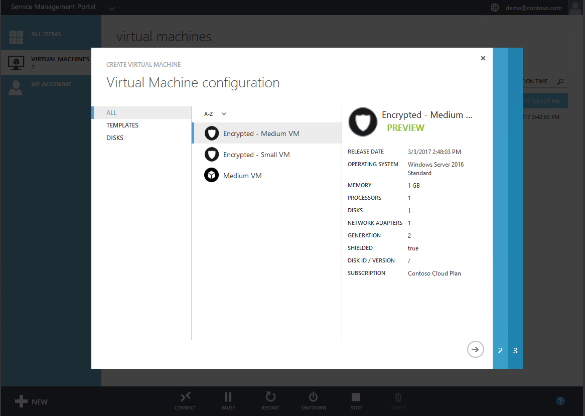Viewport: 585px width, 416px height.
Task: Open the A-Z sorting dropdown
Action: tap(214, 114)
